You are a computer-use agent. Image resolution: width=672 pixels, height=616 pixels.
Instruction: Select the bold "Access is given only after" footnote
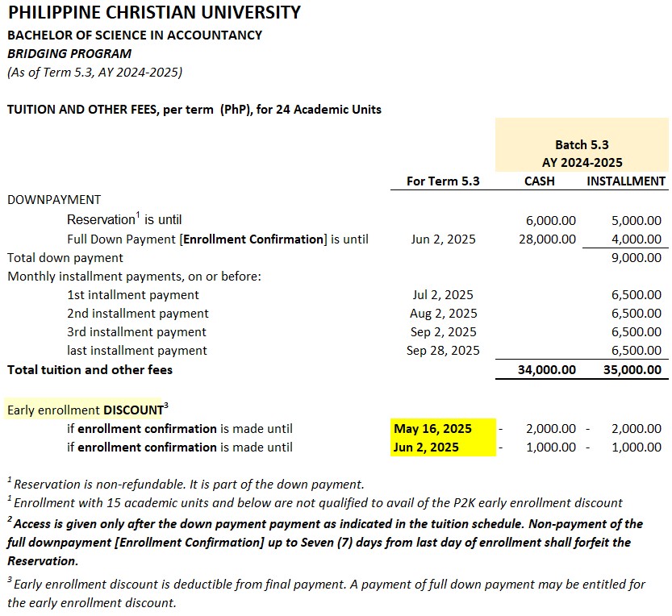pos(325,542)
